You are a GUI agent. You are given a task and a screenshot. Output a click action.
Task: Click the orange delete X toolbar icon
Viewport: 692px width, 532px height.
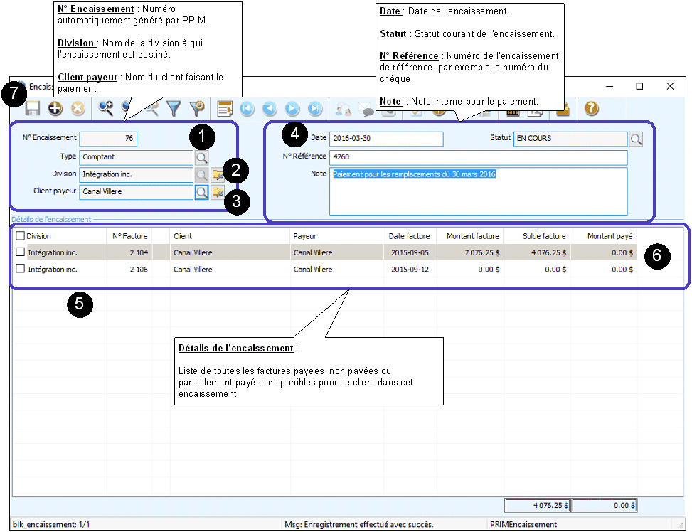78,109
